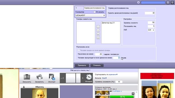This screenshot has height=98, width=175.
Task: Click the Найдено: 604 status text
Action: click(106, 89)
